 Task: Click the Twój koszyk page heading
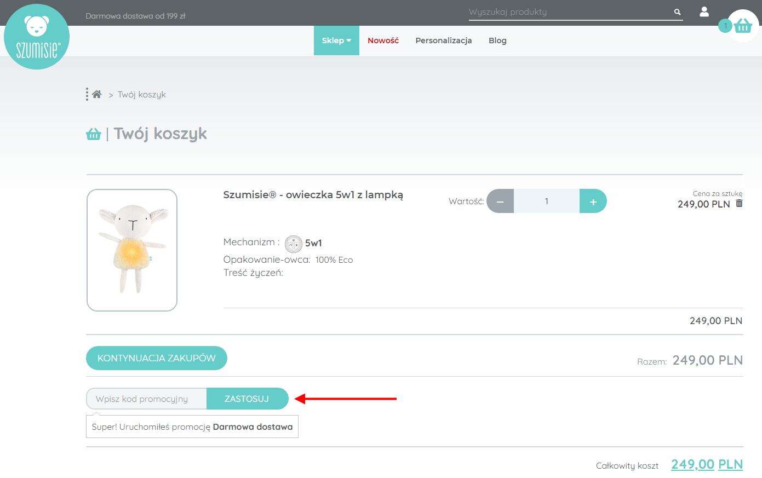161,134
